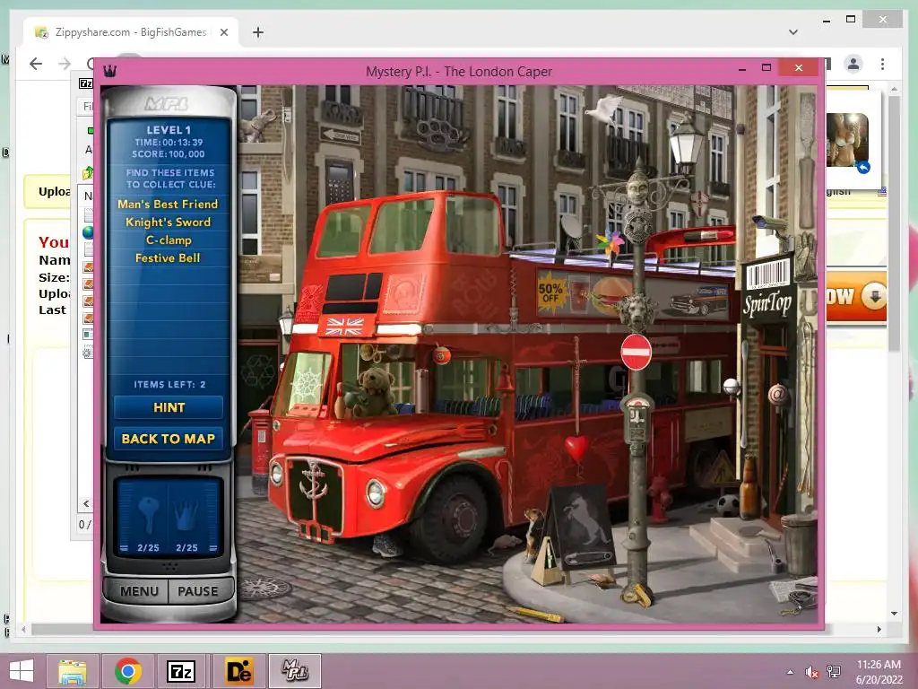
Task: Click the anchor emblem on bus grille
Action: [314, 481]
